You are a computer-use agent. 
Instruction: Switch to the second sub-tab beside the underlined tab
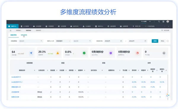coord(24,35)
